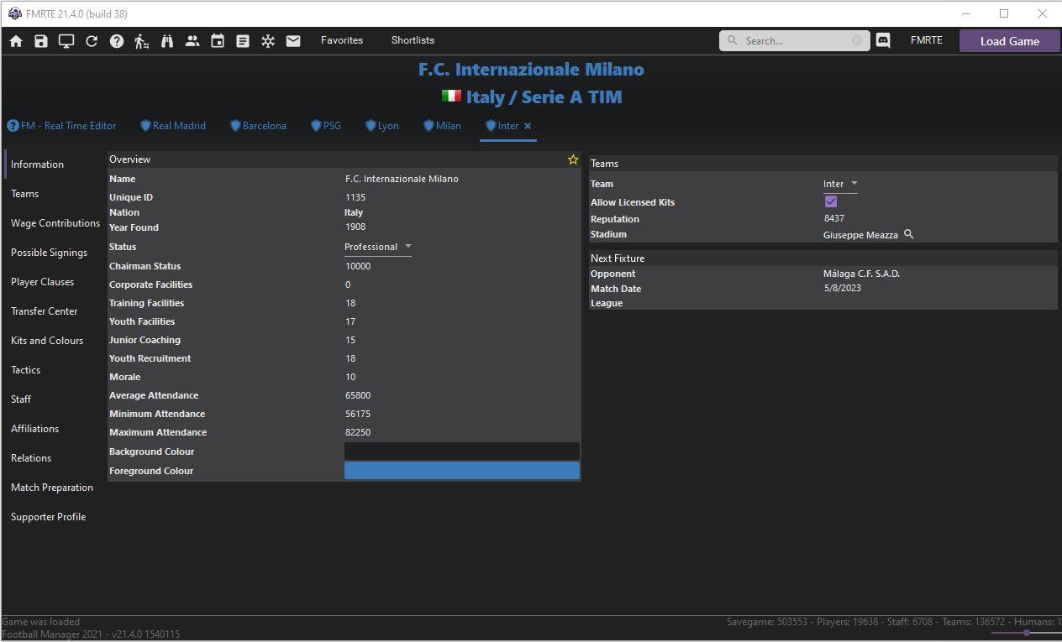
Task: Mark Overview as favorite with star icon
Action: [573, 159]
